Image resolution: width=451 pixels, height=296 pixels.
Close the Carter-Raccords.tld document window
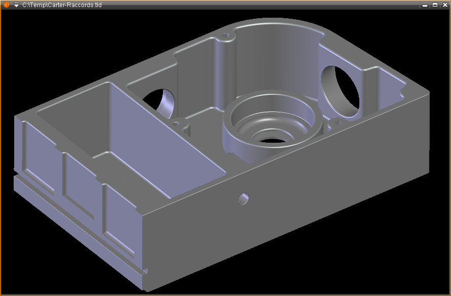(444, 5)
